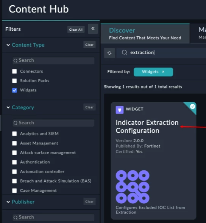This screenshot has height=223, width=206.
Task: Click the Filtered by: label
Action: pos(119,72)
